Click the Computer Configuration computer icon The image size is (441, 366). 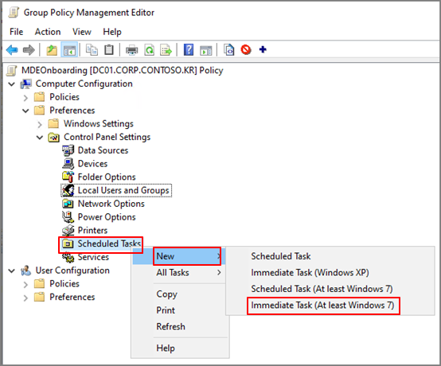click(26, 84)
